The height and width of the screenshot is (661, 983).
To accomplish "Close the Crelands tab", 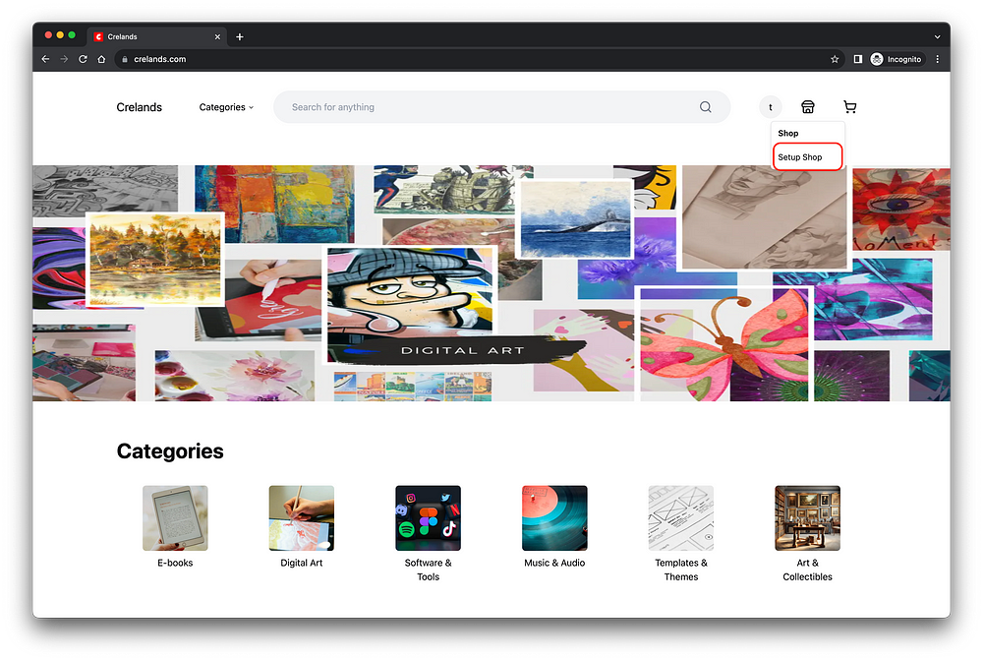I will [217, 37].
